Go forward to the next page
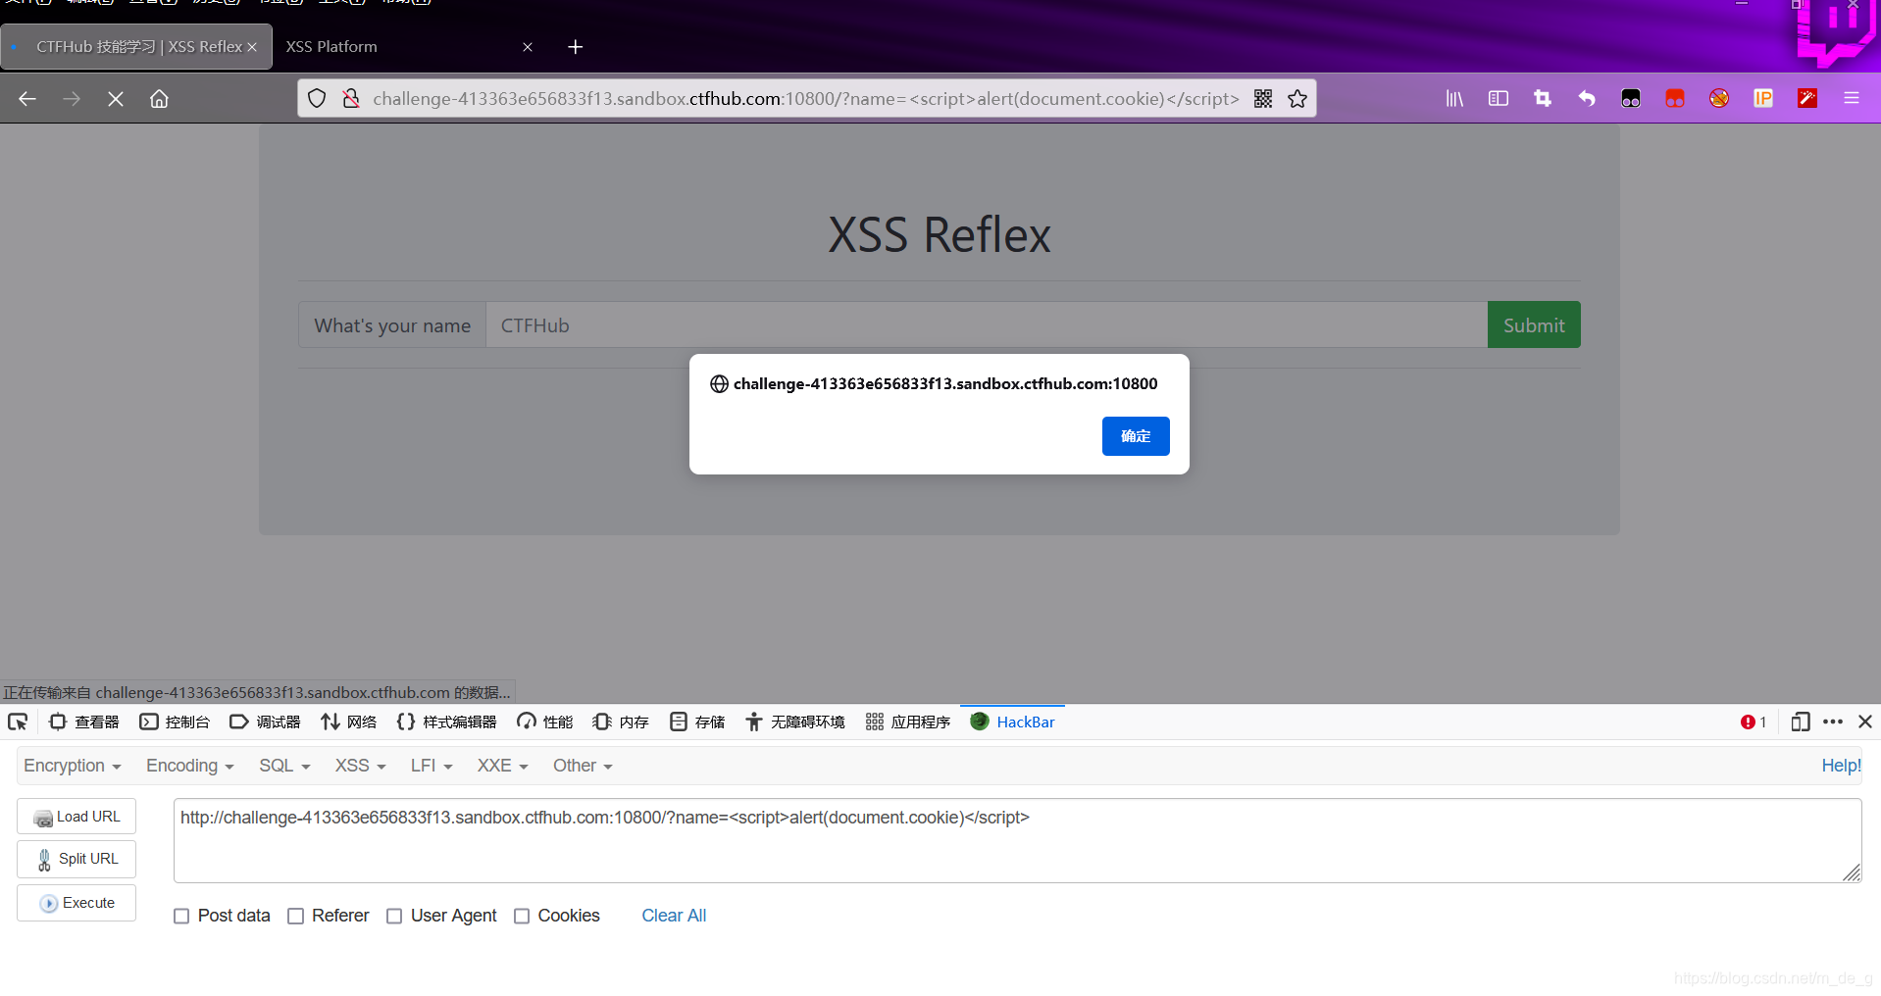1881x996 pixels. point(72,99)
